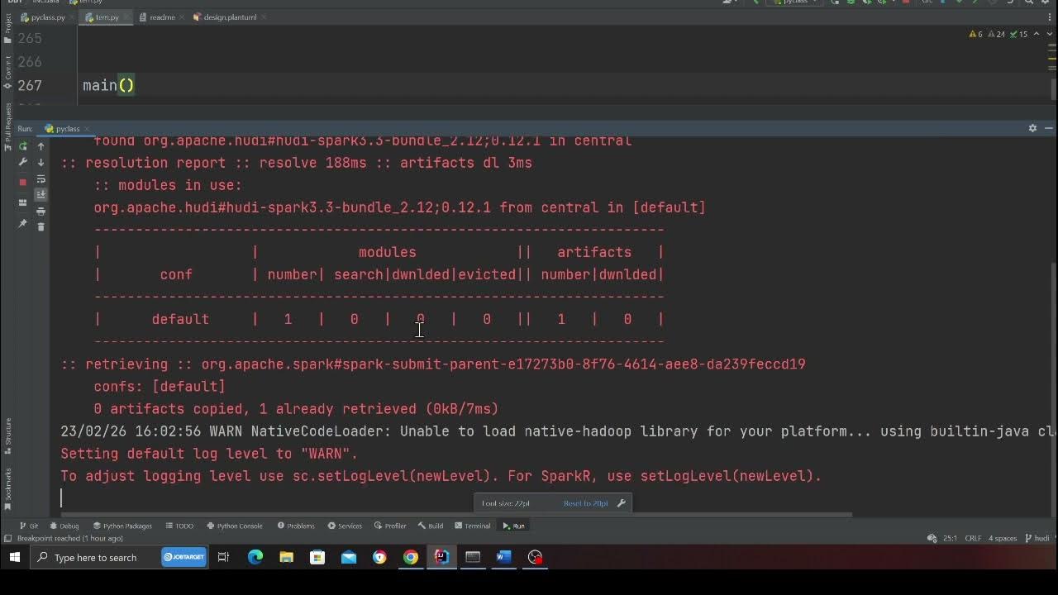Open the 4 spaces indent selector
1058x595 pixels.
click(1003, 538)
